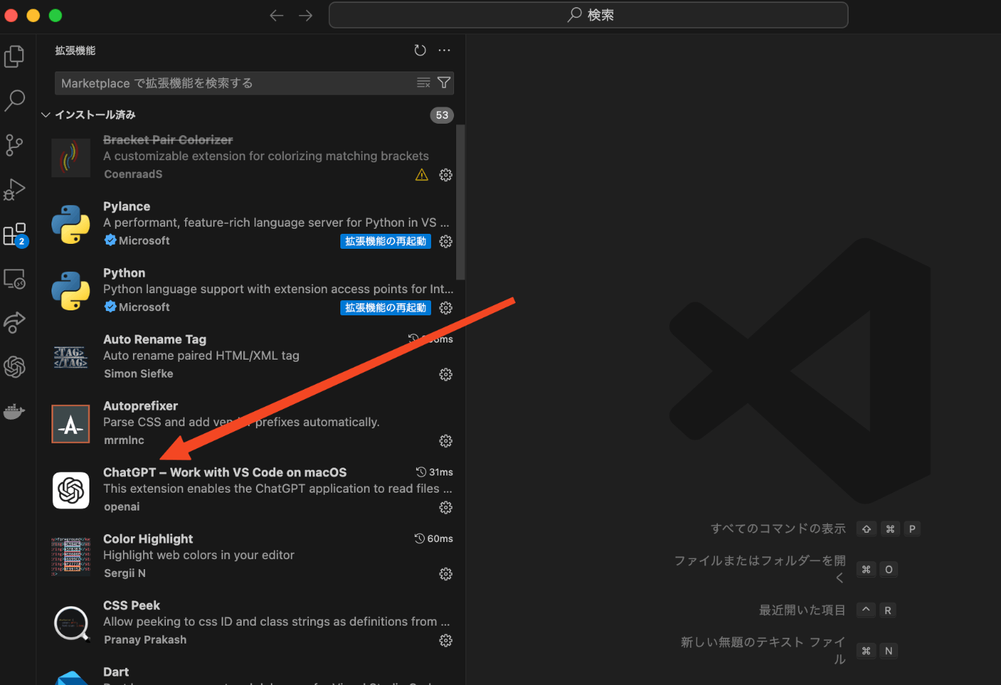1001x685 pixels.
Task: Open Autoprefixer manage gear menu
Action: tap(445, 441)
